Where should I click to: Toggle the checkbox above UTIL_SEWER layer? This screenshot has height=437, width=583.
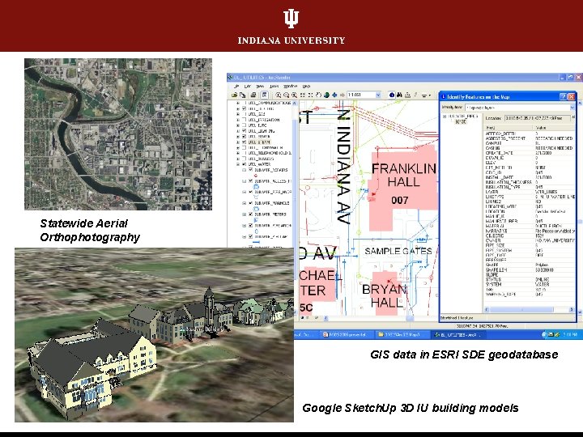(x=245, y=131)
